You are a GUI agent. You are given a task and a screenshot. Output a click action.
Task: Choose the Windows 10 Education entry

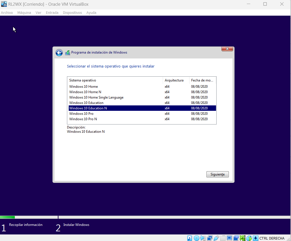[x=86, y=103]
